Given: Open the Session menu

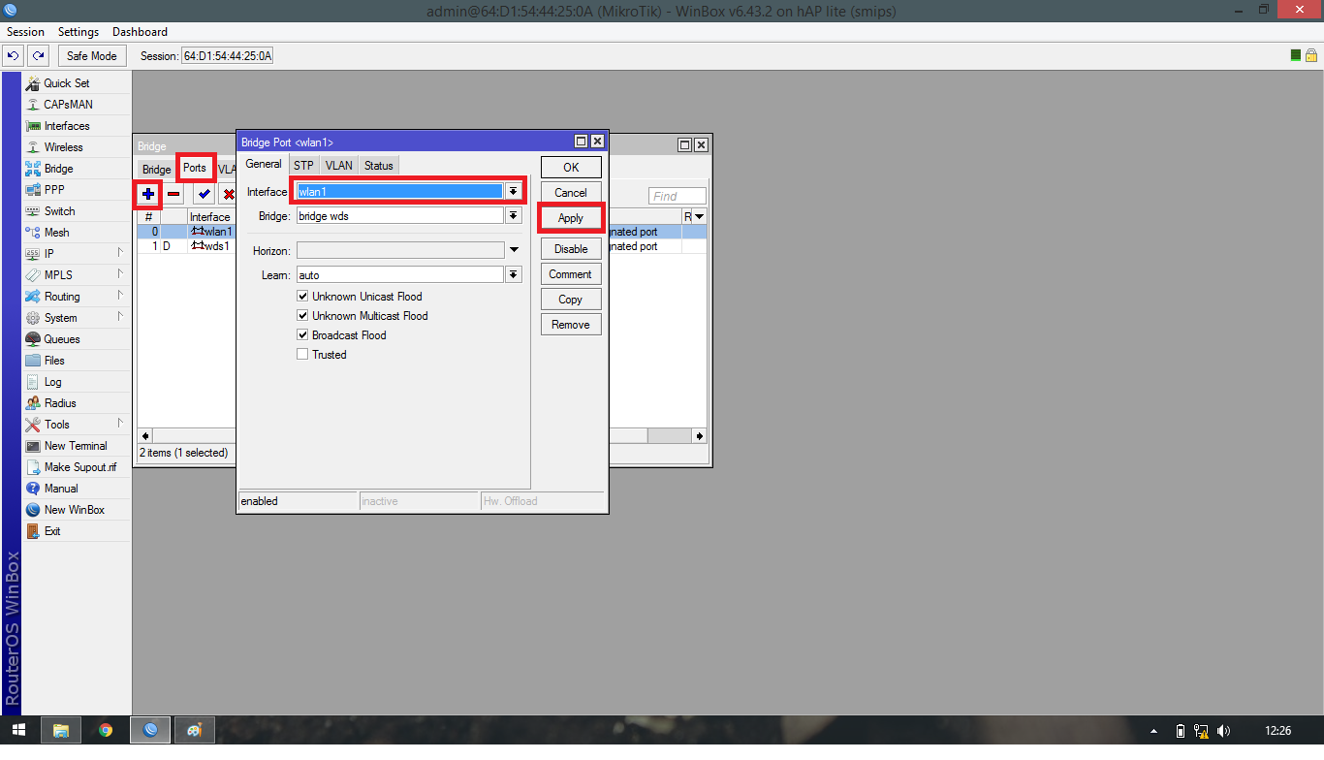Looking at the screenshot, I should [x=25, y=32].
